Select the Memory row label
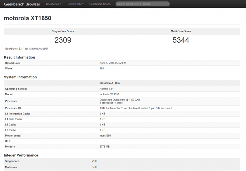The height and width of the screenshot is (171, 246). pyautogui.click(x=10, y=147)
